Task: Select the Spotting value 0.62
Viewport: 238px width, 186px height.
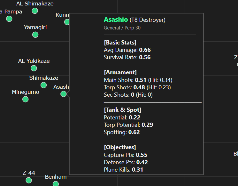Action: tap(134, 132)
